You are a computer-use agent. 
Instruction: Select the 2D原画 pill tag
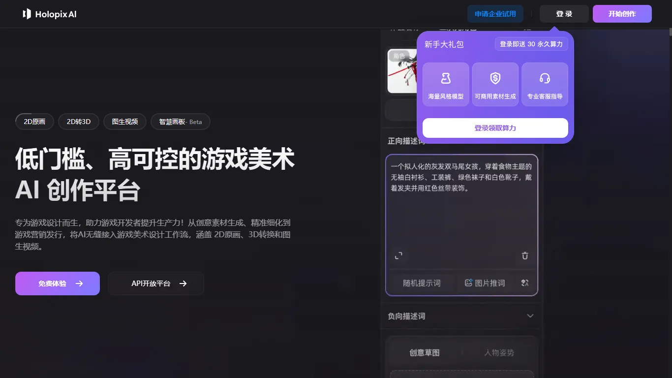(34, 122)
